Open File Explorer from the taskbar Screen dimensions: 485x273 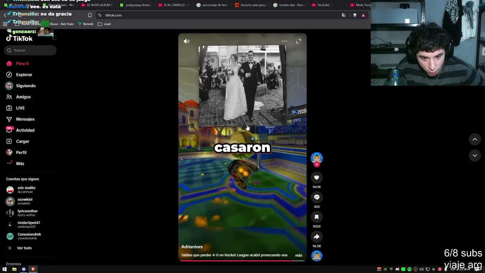point(14,269)
